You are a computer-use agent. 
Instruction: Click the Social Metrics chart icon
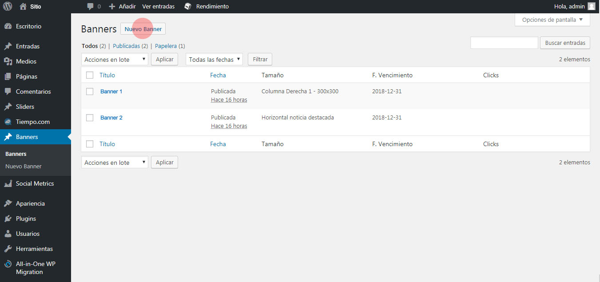pyautogui.click(x=8, y=183)
